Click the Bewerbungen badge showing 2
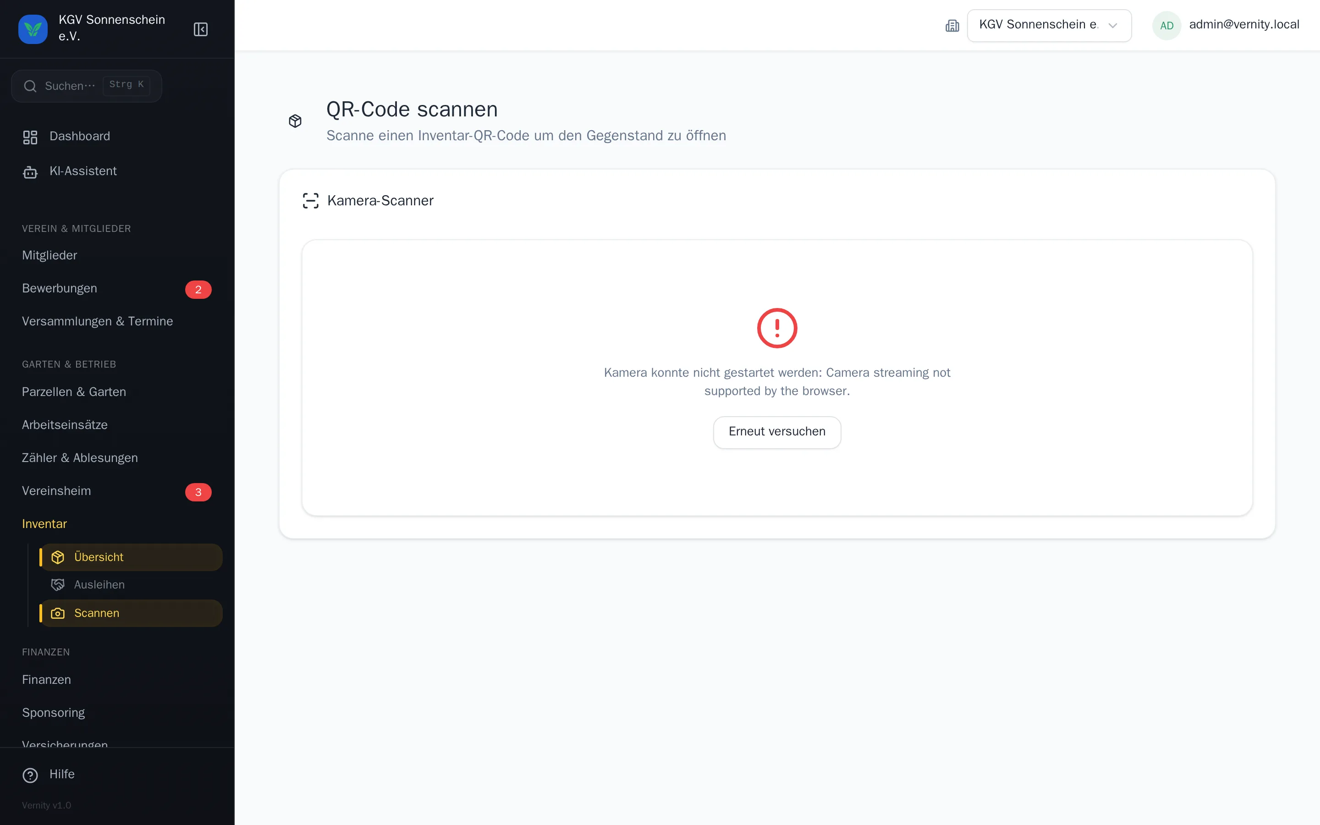The image size is (1320, 825). [x=198, y=289]
